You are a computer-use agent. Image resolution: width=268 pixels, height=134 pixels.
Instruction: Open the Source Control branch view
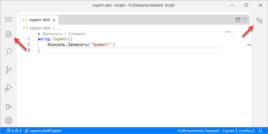[9, 70]
